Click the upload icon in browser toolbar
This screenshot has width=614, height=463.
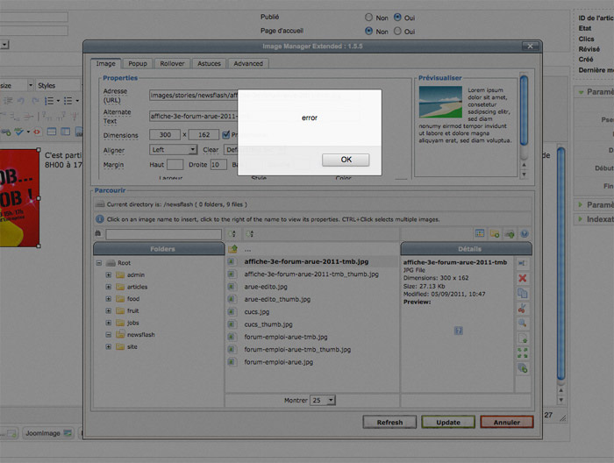[x=509, y=234]
